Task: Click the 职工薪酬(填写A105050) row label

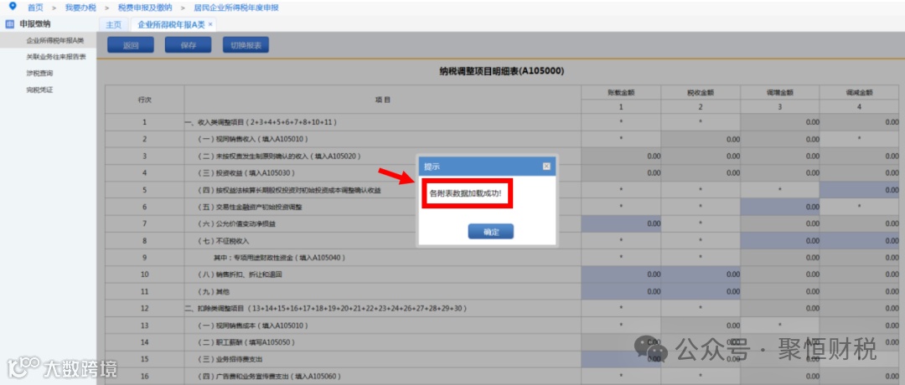Action: click(x=246, y=342)
